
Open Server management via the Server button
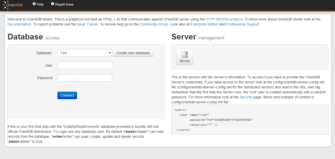[x=185, y=57]
